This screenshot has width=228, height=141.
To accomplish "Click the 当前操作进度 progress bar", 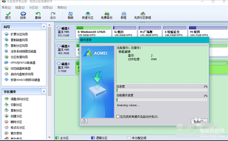I will click(162, 100).
